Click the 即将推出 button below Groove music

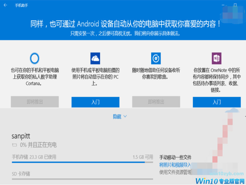point(156,102)
